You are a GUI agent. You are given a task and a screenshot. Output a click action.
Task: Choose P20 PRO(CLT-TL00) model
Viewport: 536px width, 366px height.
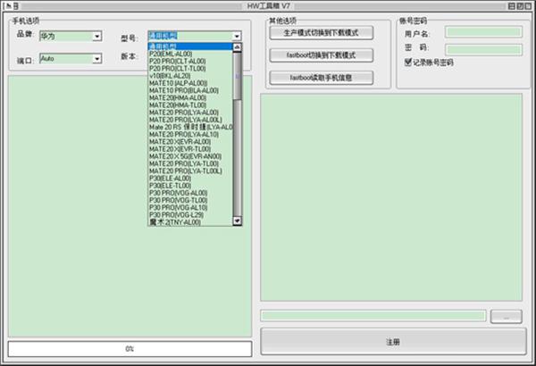[x=190, y=69]
